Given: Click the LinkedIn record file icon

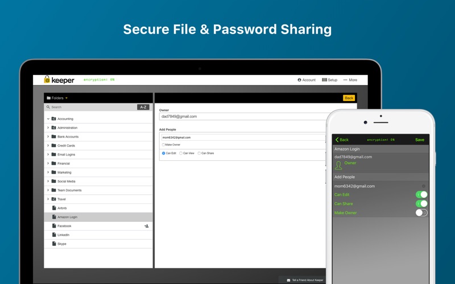Looking at the screenshot, I should point(54,235).
